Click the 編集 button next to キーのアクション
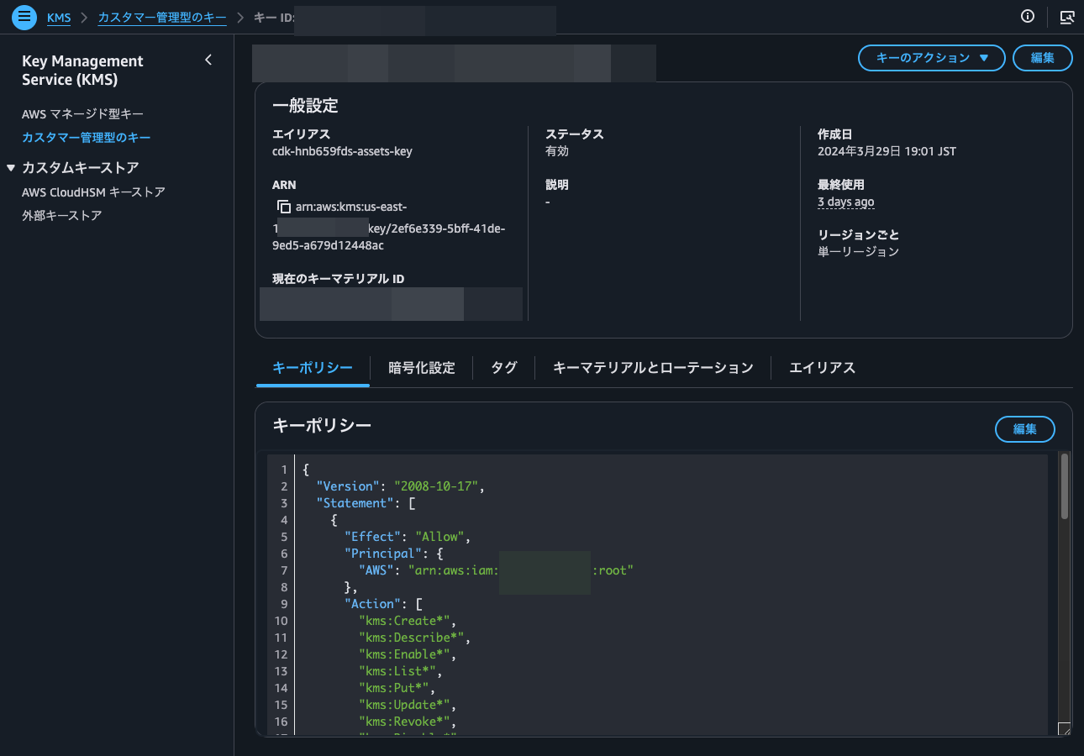This screenshot has height=756, width=1084. [1042, 58]
